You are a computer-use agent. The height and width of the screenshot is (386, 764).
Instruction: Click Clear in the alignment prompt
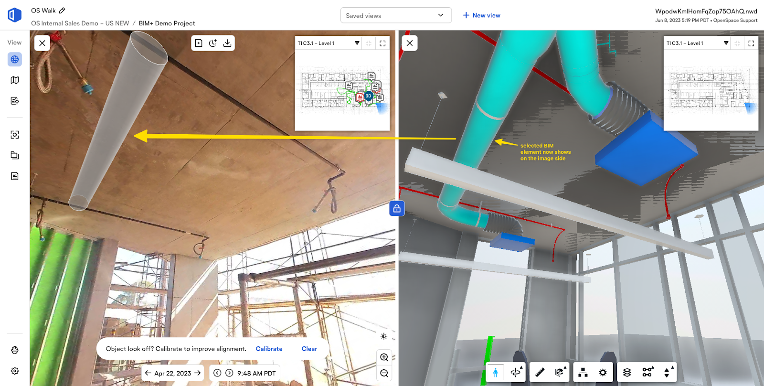click(309, 349)
